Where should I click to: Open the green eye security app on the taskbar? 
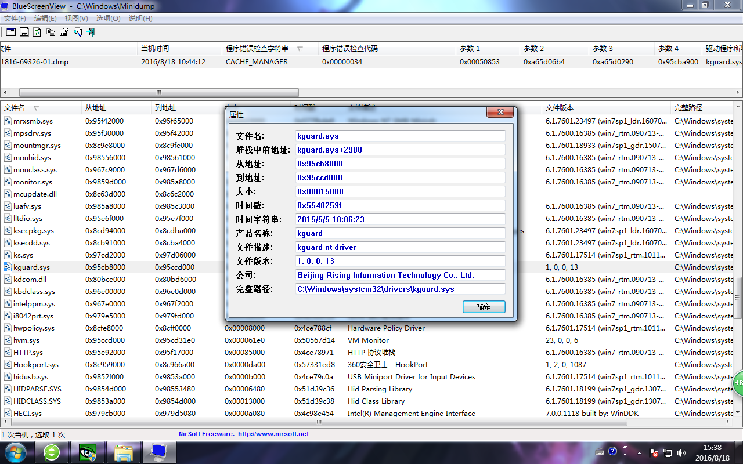coord(88,452)
